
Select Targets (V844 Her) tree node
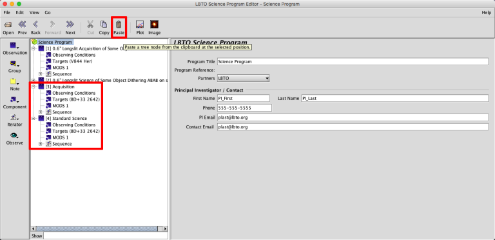tap(72, 61)
